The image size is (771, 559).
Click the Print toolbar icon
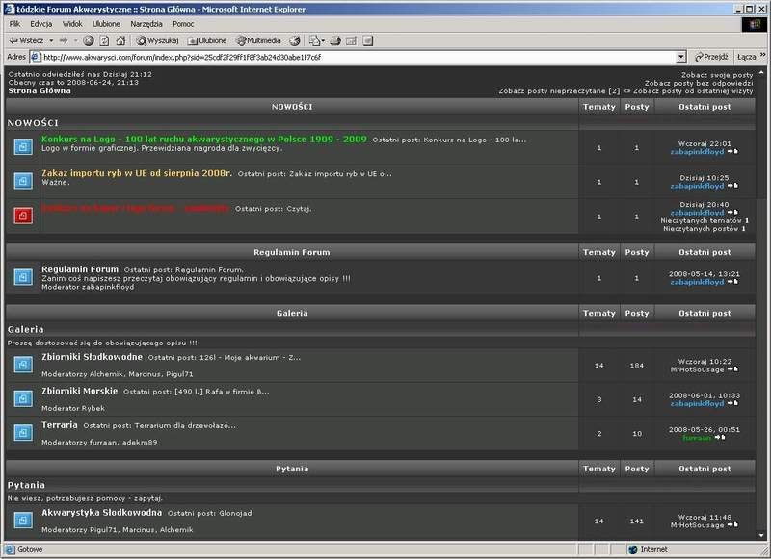pyautogui.click(x=335, y=40)
